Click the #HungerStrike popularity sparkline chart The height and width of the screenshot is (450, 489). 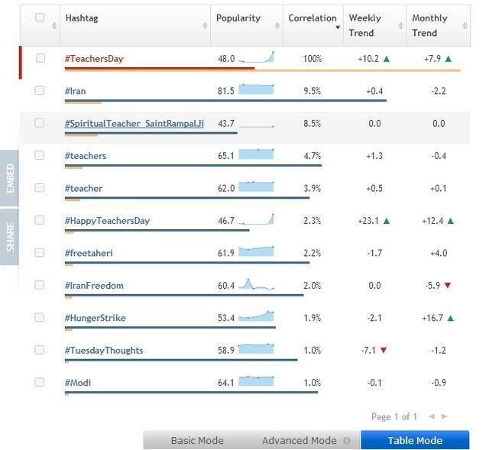point(256,317)
